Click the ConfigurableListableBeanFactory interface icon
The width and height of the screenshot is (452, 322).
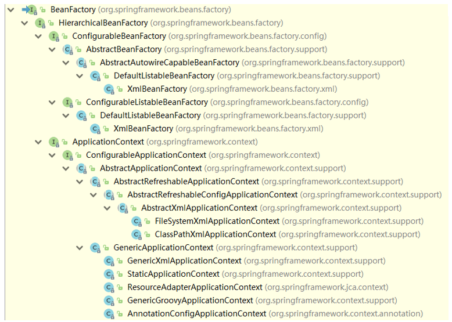[67, 102]
